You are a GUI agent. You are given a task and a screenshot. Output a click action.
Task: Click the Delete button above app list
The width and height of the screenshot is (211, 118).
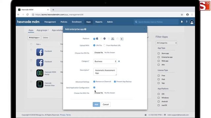45,38
